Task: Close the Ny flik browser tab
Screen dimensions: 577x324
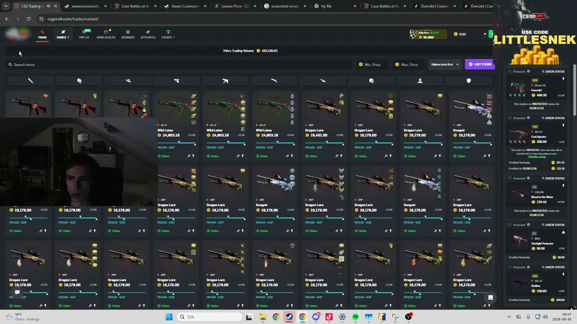Action: [355, 6]
